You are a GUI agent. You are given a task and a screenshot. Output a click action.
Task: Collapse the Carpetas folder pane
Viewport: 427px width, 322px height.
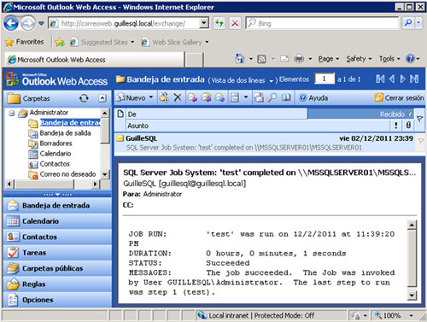[x=102, y=98]
